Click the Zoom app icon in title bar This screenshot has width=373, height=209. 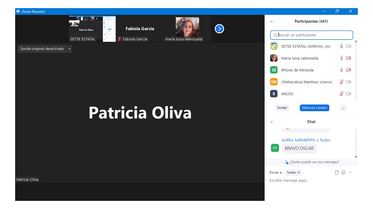pyautogui.click(x=18, y=11)
